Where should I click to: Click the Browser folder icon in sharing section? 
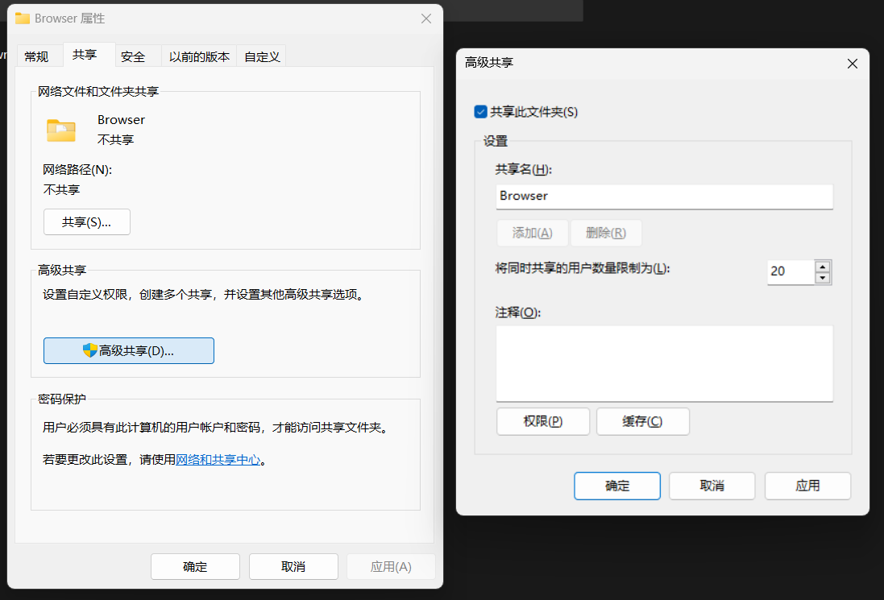(61, 129)
